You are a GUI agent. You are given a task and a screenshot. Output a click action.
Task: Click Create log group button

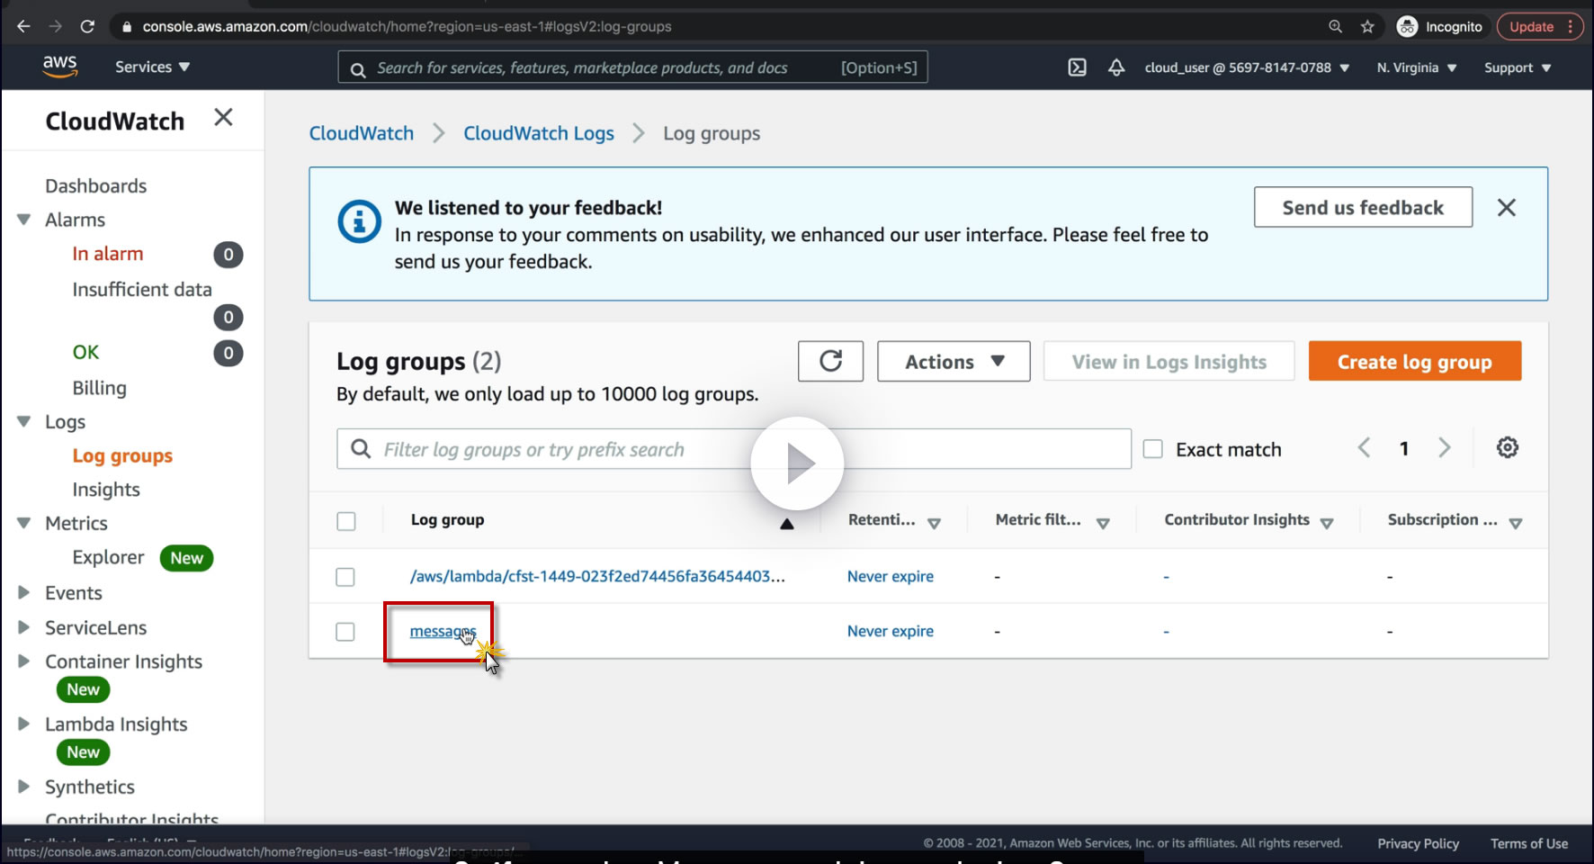click(x=1414, y=361)
